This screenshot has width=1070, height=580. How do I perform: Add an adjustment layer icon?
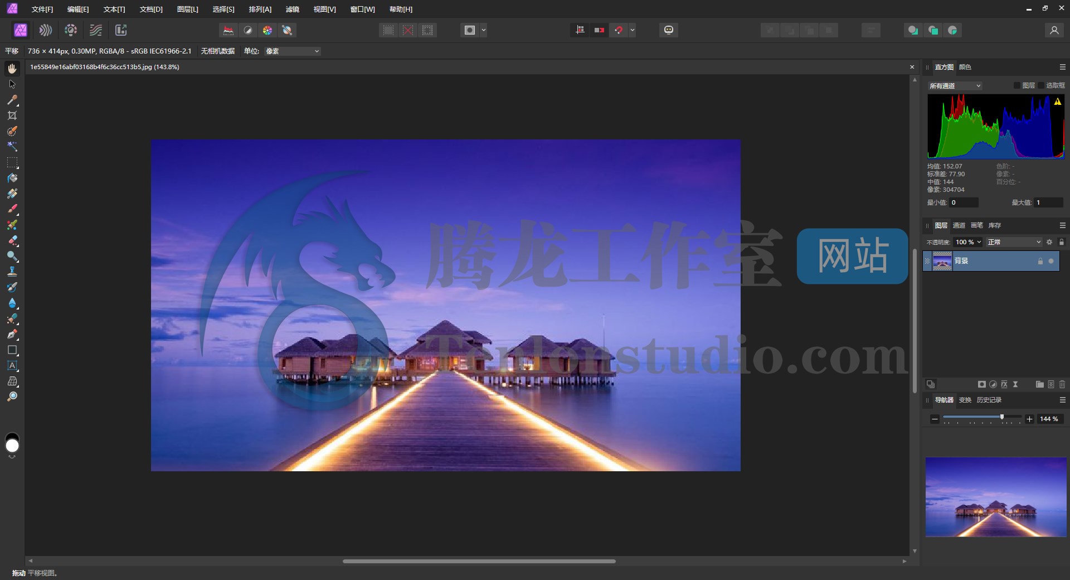[x=993, y=384]
